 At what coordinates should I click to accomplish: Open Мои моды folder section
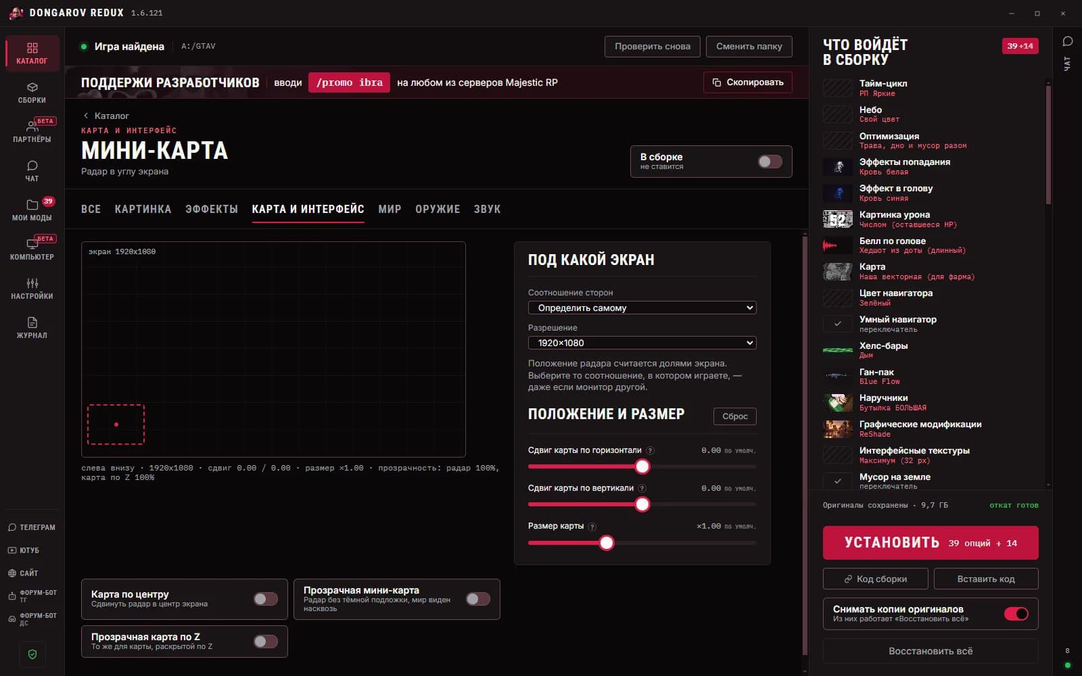32,210
